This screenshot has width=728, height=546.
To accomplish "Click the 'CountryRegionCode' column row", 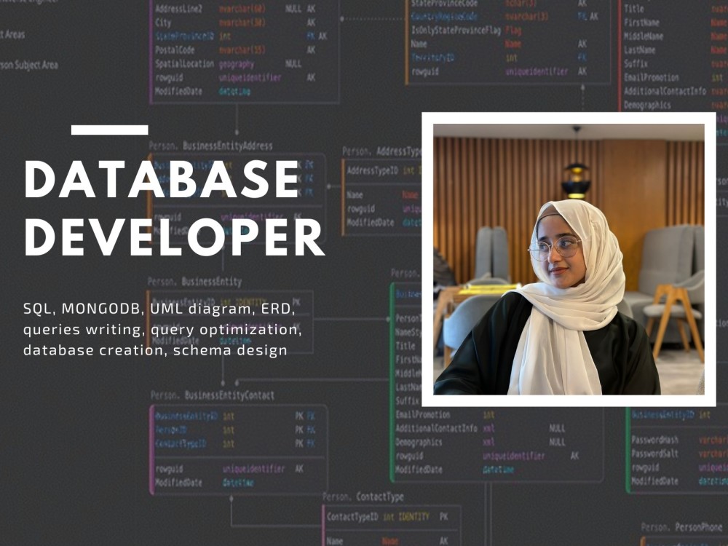I will tap(505, 16).
